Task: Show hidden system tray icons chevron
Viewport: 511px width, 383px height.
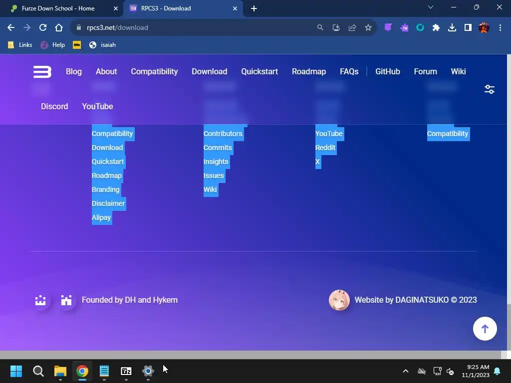Action: point(406,371)
